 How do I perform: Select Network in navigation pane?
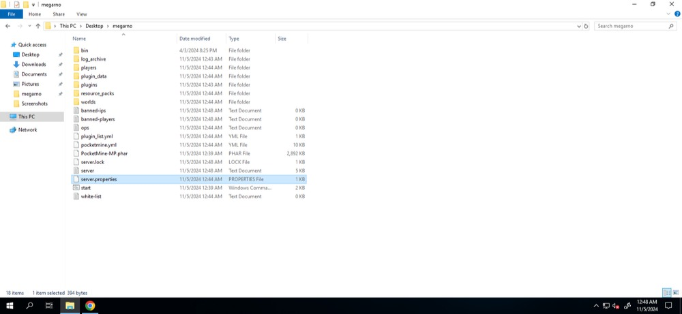[27, 130]
